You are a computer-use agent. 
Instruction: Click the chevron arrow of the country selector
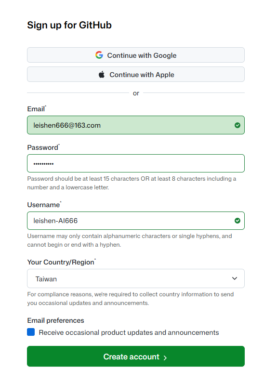235,278
